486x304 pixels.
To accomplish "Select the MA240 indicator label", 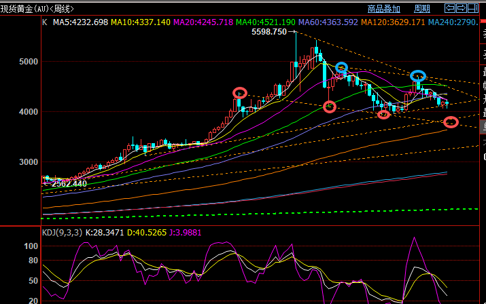I will 453,22.
